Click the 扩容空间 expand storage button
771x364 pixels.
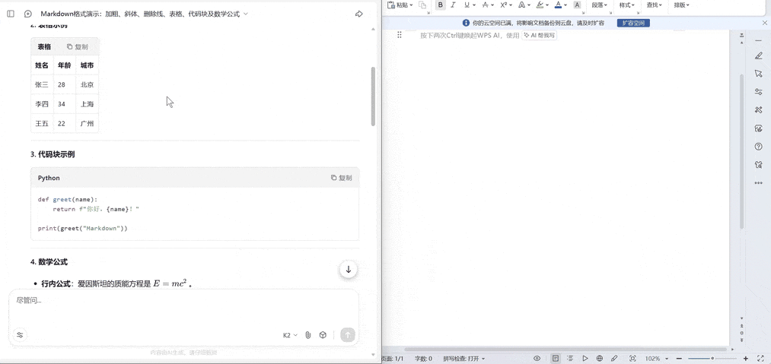[x=633, y=23]
